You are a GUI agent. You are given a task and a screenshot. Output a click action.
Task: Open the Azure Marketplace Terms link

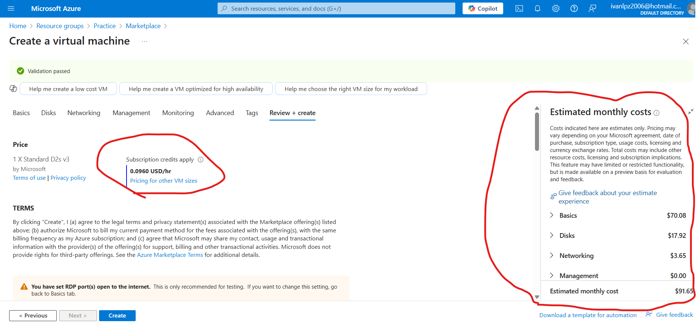click(x=170, y=255)
